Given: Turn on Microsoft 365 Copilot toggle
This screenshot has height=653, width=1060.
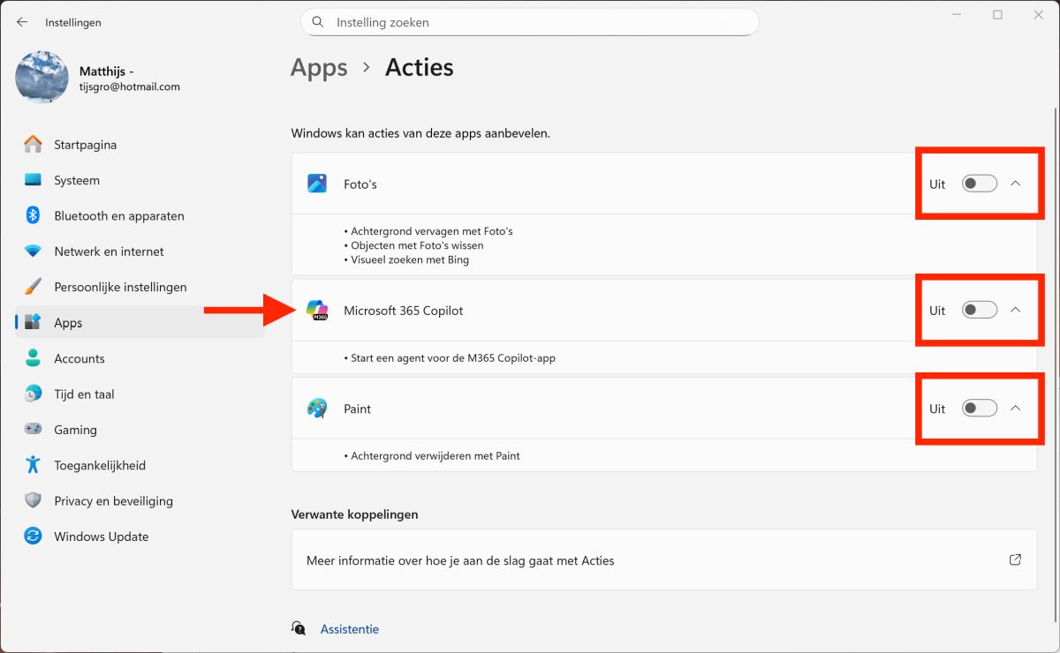Looking at the screenshot, I should coord(979,310).
